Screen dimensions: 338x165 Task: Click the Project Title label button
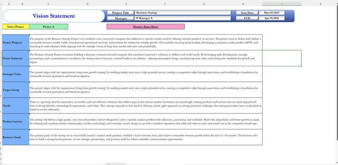pos(120,13)
